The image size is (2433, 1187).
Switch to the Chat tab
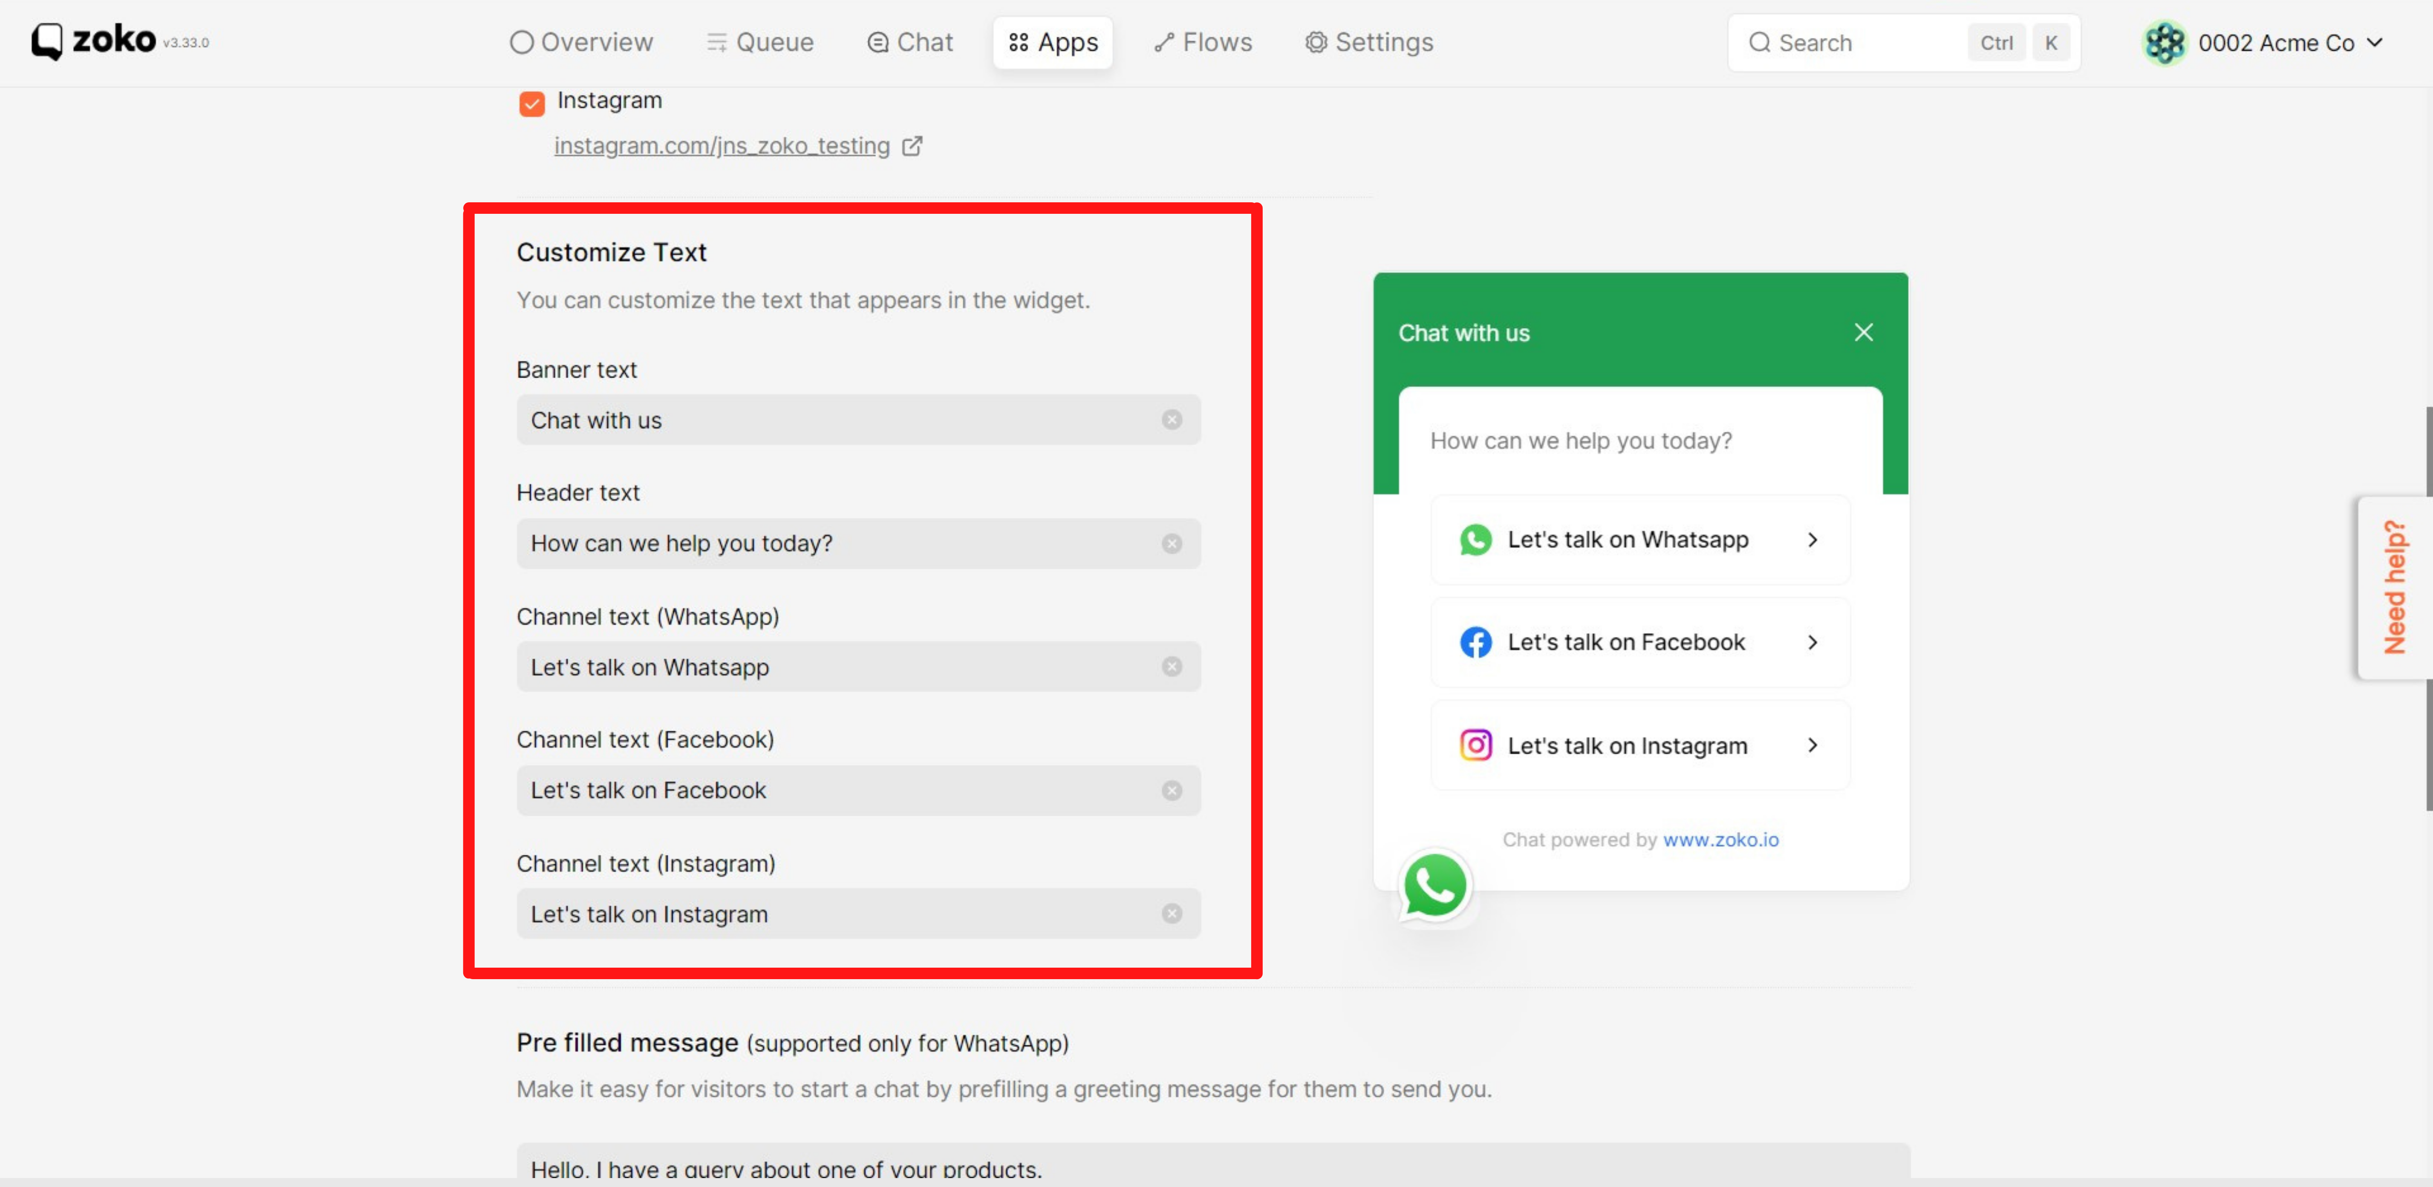click(x=909, y=43)
